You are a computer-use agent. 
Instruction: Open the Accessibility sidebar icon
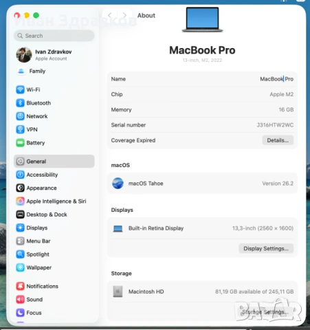point(20,175)
